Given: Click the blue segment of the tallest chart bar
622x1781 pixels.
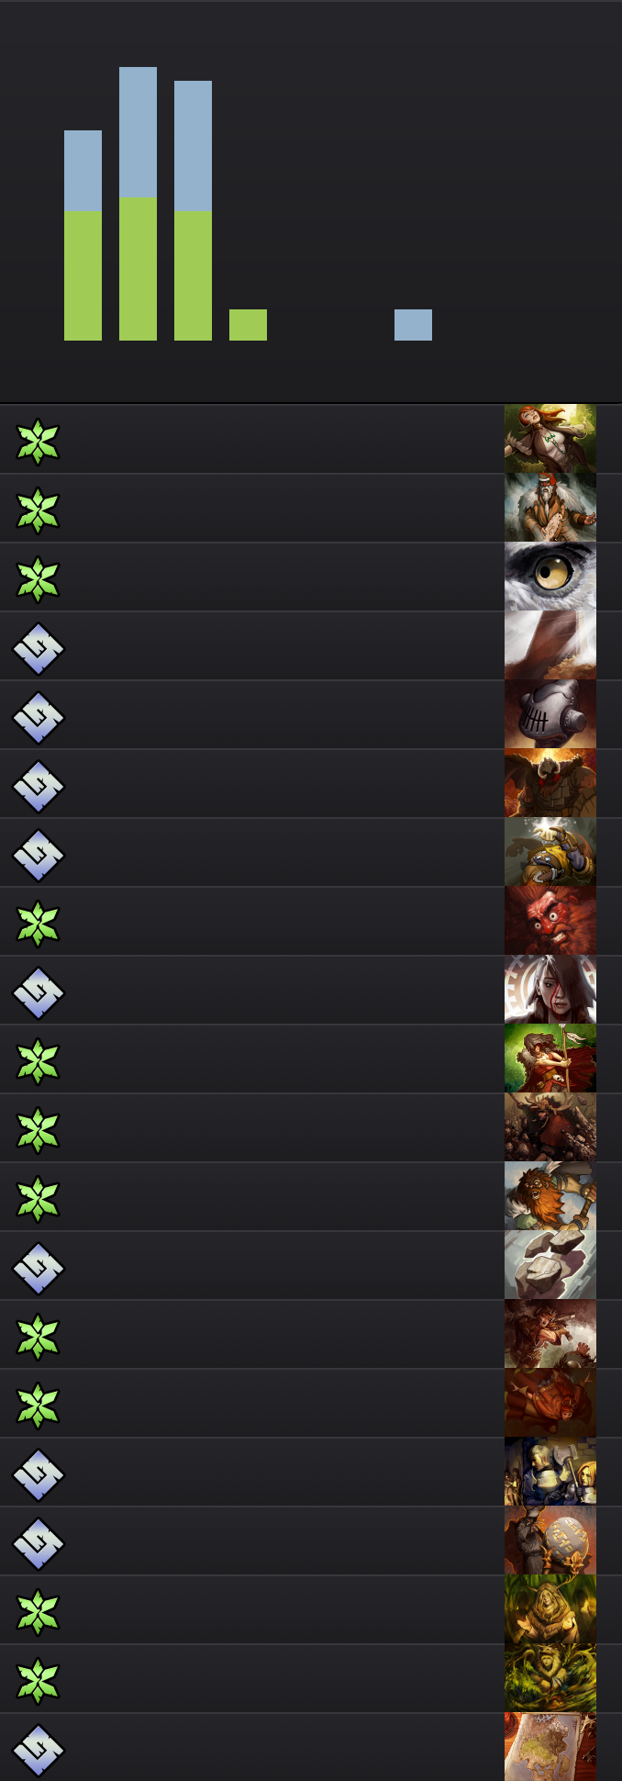Looking at the screenshot, I should coord(138,132).
